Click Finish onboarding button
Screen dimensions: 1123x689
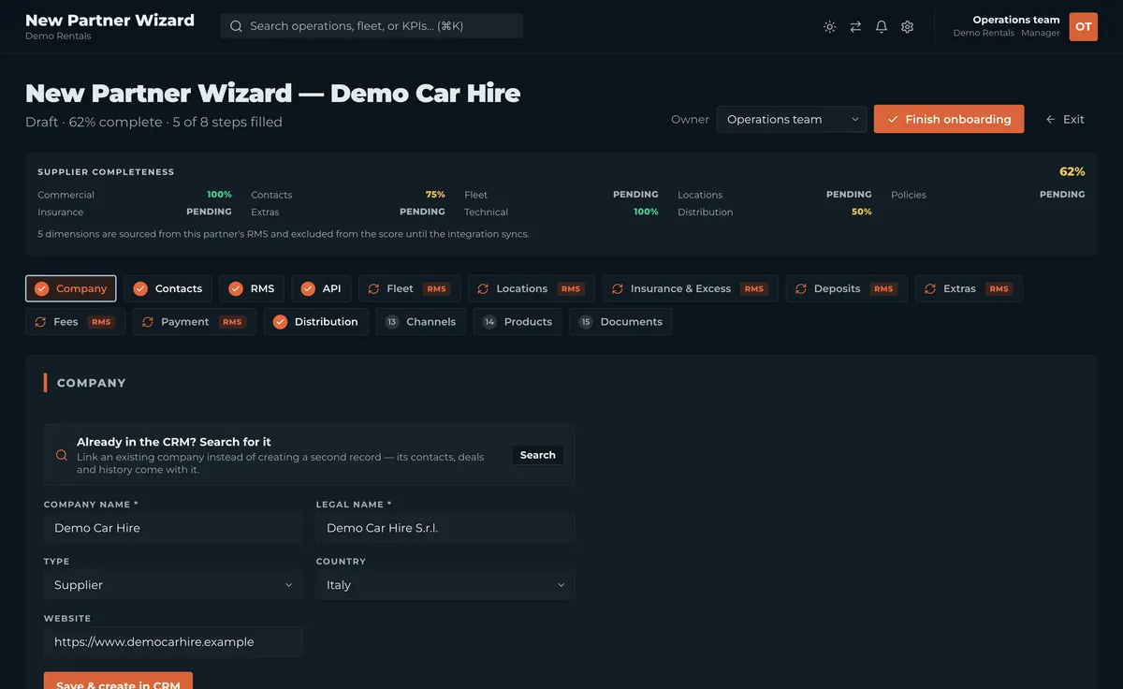pos(949,119)
